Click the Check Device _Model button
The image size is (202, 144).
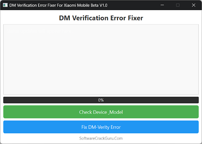(101, 112)
